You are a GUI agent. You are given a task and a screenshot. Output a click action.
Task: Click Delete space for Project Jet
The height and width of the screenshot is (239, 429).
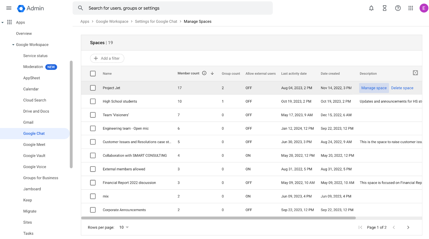[402, 88]
